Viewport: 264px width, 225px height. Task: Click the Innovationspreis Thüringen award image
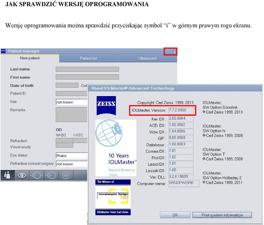113,197
